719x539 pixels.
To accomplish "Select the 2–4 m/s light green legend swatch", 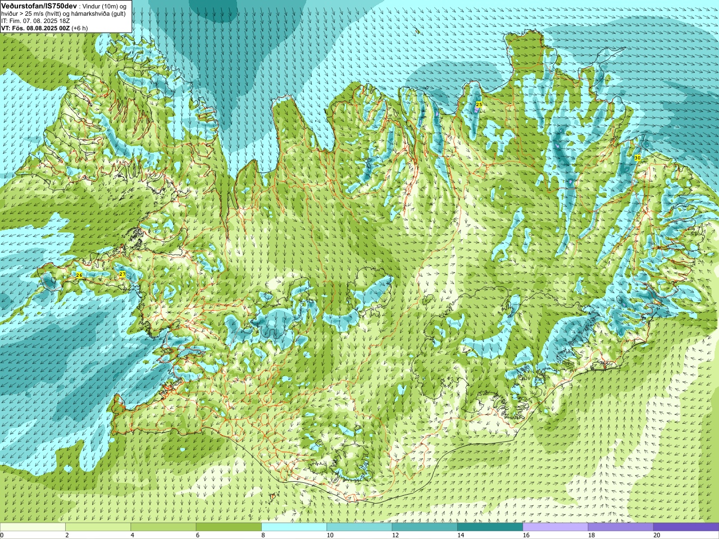I will 98,527.
